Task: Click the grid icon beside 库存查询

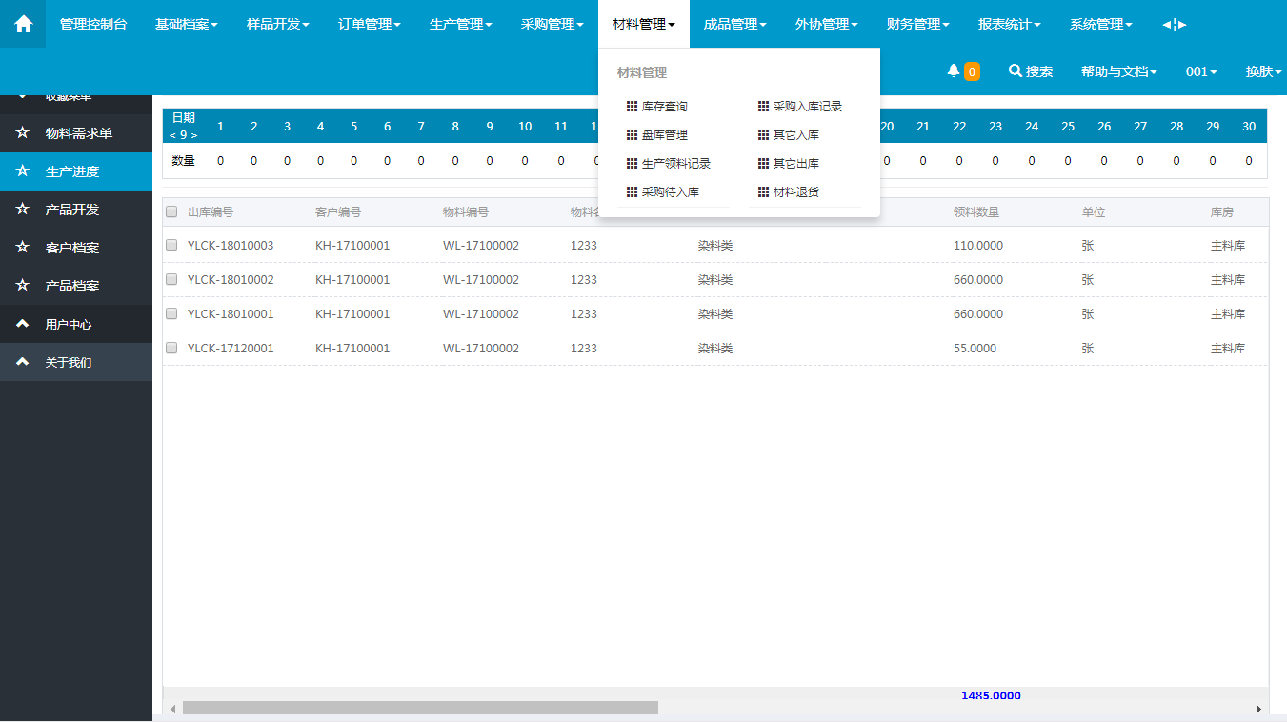Action: click(x=632, y=107)
